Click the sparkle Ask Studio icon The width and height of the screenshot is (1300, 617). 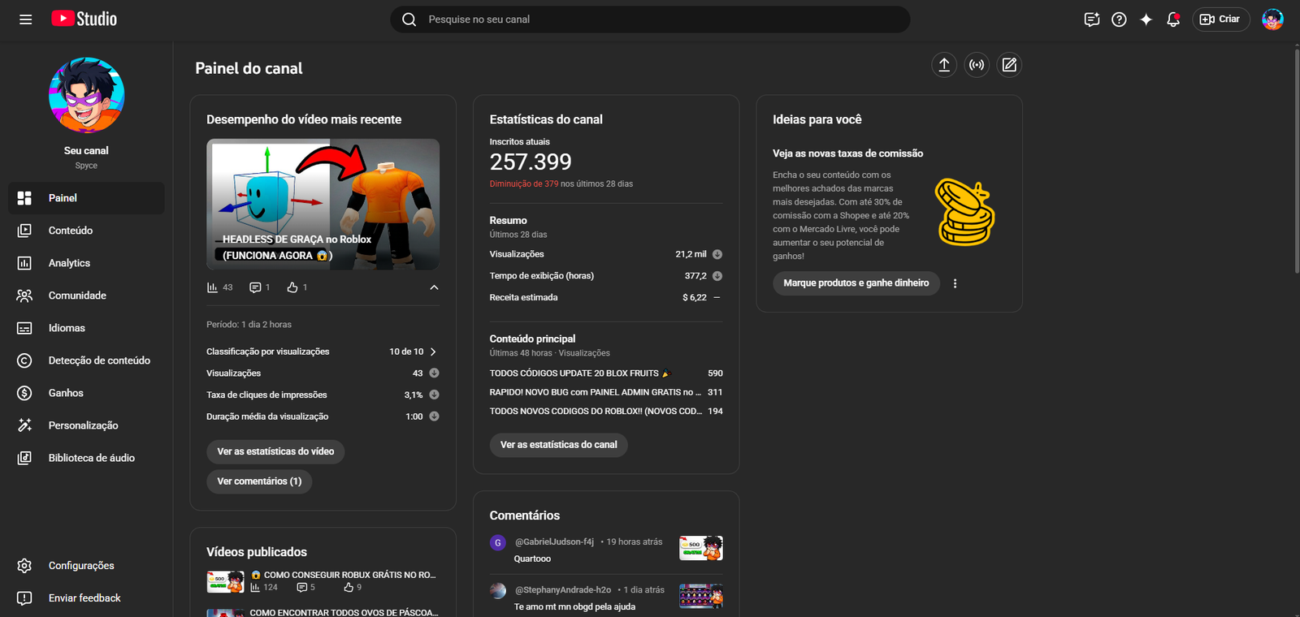pyautogui.click(x=1146, y=19)
